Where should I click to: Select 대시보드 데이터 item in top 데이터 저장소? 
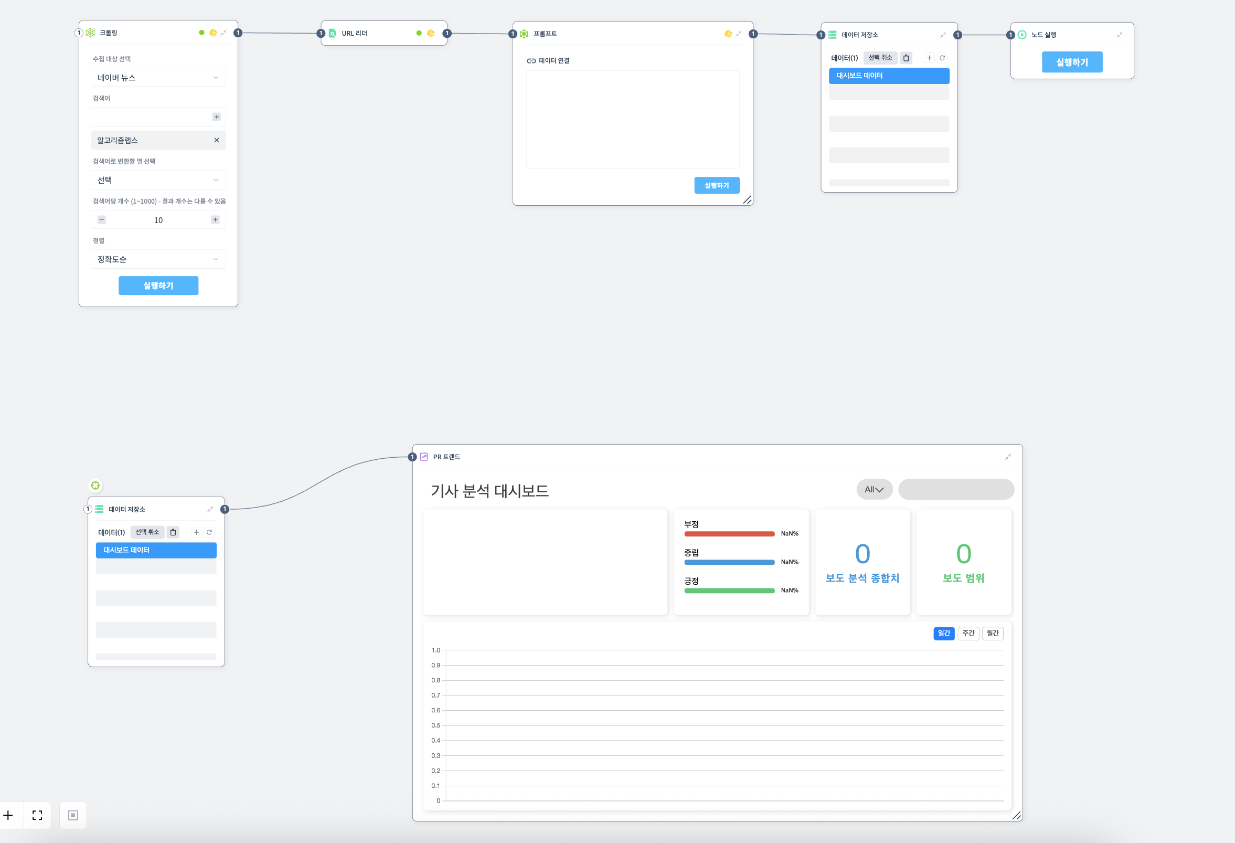pos(889,76)
